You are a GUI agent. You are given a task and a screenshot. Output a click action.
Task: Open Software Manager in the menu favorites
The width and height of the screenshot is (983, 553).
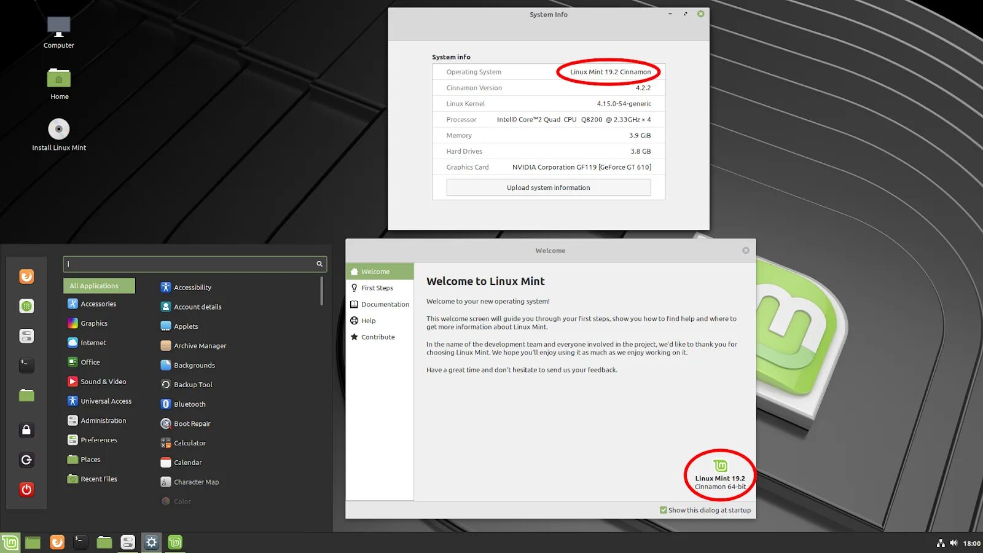(x=26, y=306)
